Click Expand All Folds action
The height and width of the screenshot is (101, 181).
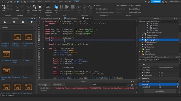pos(134,9)
